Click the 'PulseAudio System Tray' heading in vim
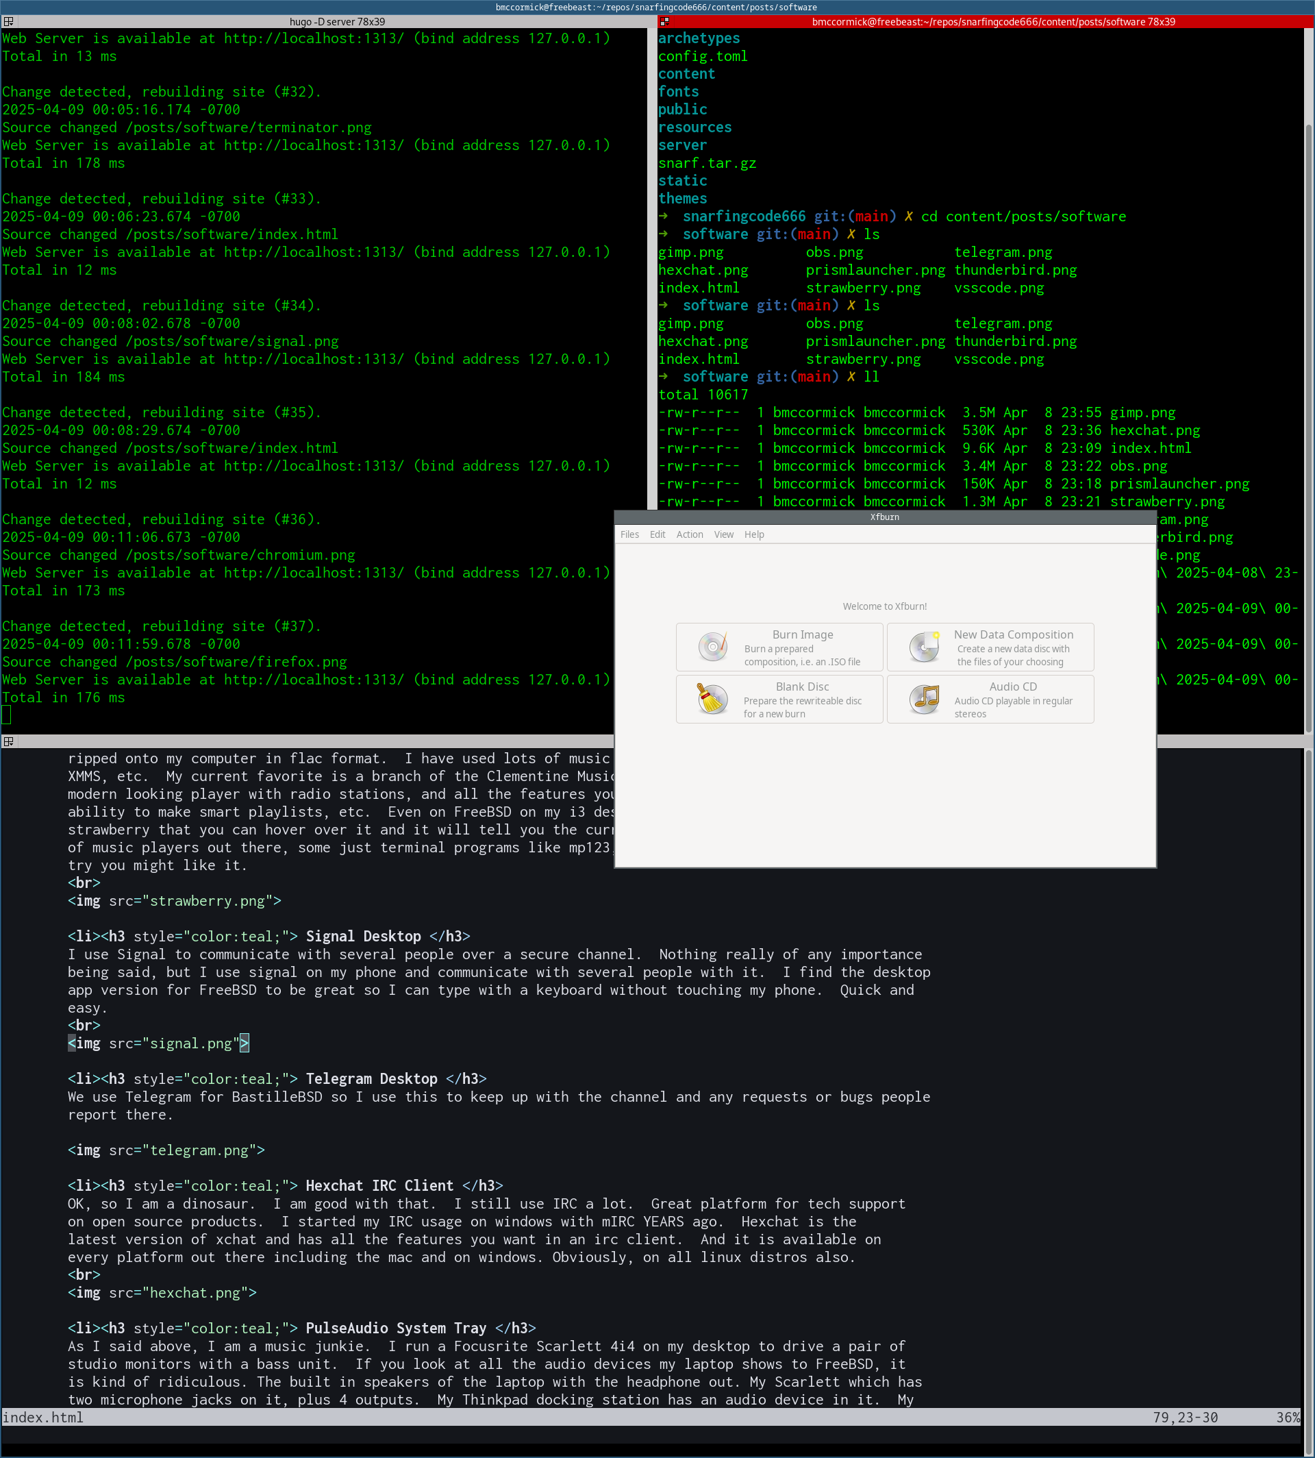1315x1458 pixels. (396, 1328)
